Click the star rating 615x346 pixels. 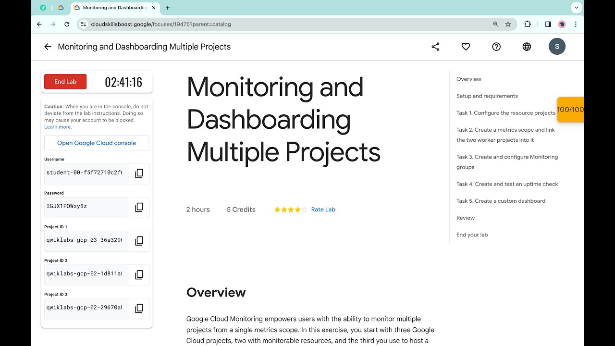[x=291, y=210]
